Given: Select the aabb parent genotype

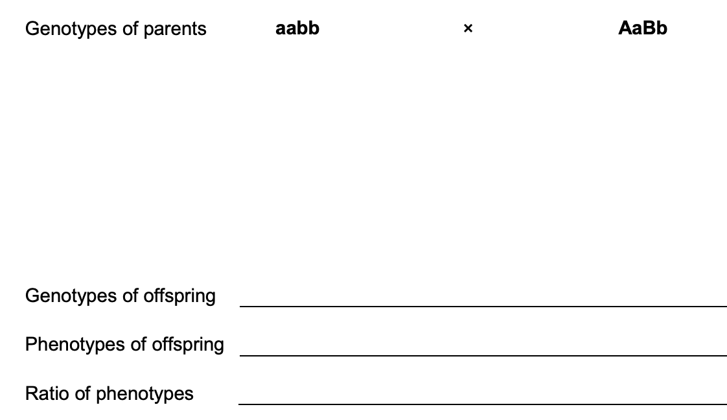Looking at the screenshot, I should point(297,29).
